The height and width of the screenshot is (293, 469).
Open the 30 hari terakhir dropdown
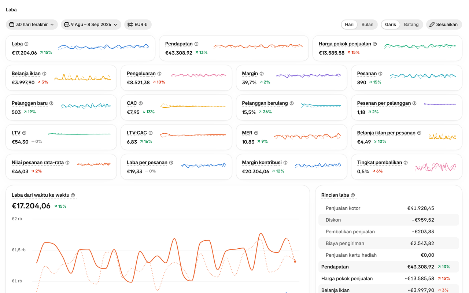[32, 25]
